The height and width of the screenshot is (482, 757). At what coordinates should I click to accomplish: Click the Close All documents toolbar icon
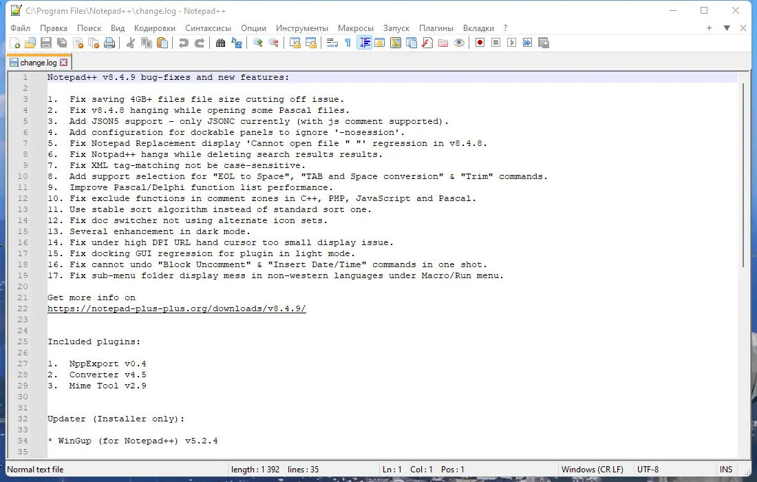[x=94, y=43]
